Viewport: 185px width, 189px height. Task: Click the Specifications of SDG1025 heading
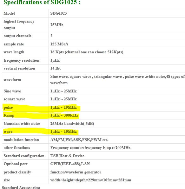[x=42, y=2]
